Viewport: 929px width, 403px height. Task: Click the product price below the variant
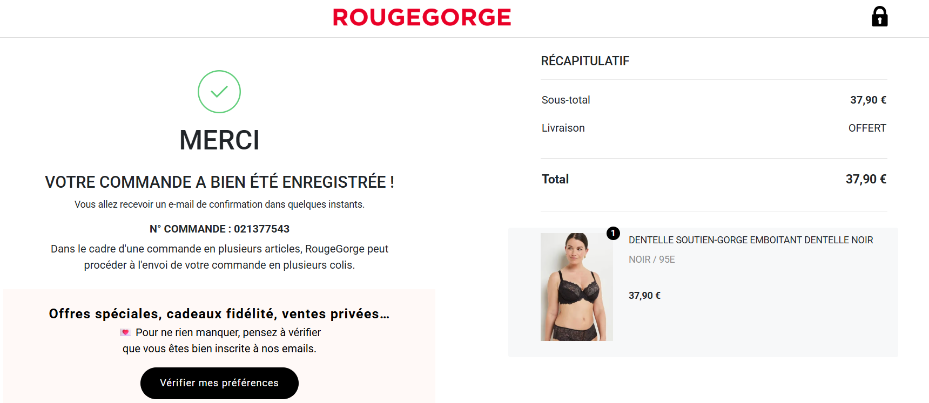click(644, 296)
